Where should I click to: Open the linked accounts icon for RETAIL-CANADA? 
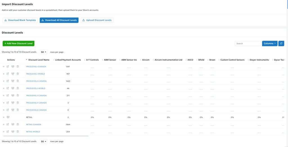(x=13, y=125)
